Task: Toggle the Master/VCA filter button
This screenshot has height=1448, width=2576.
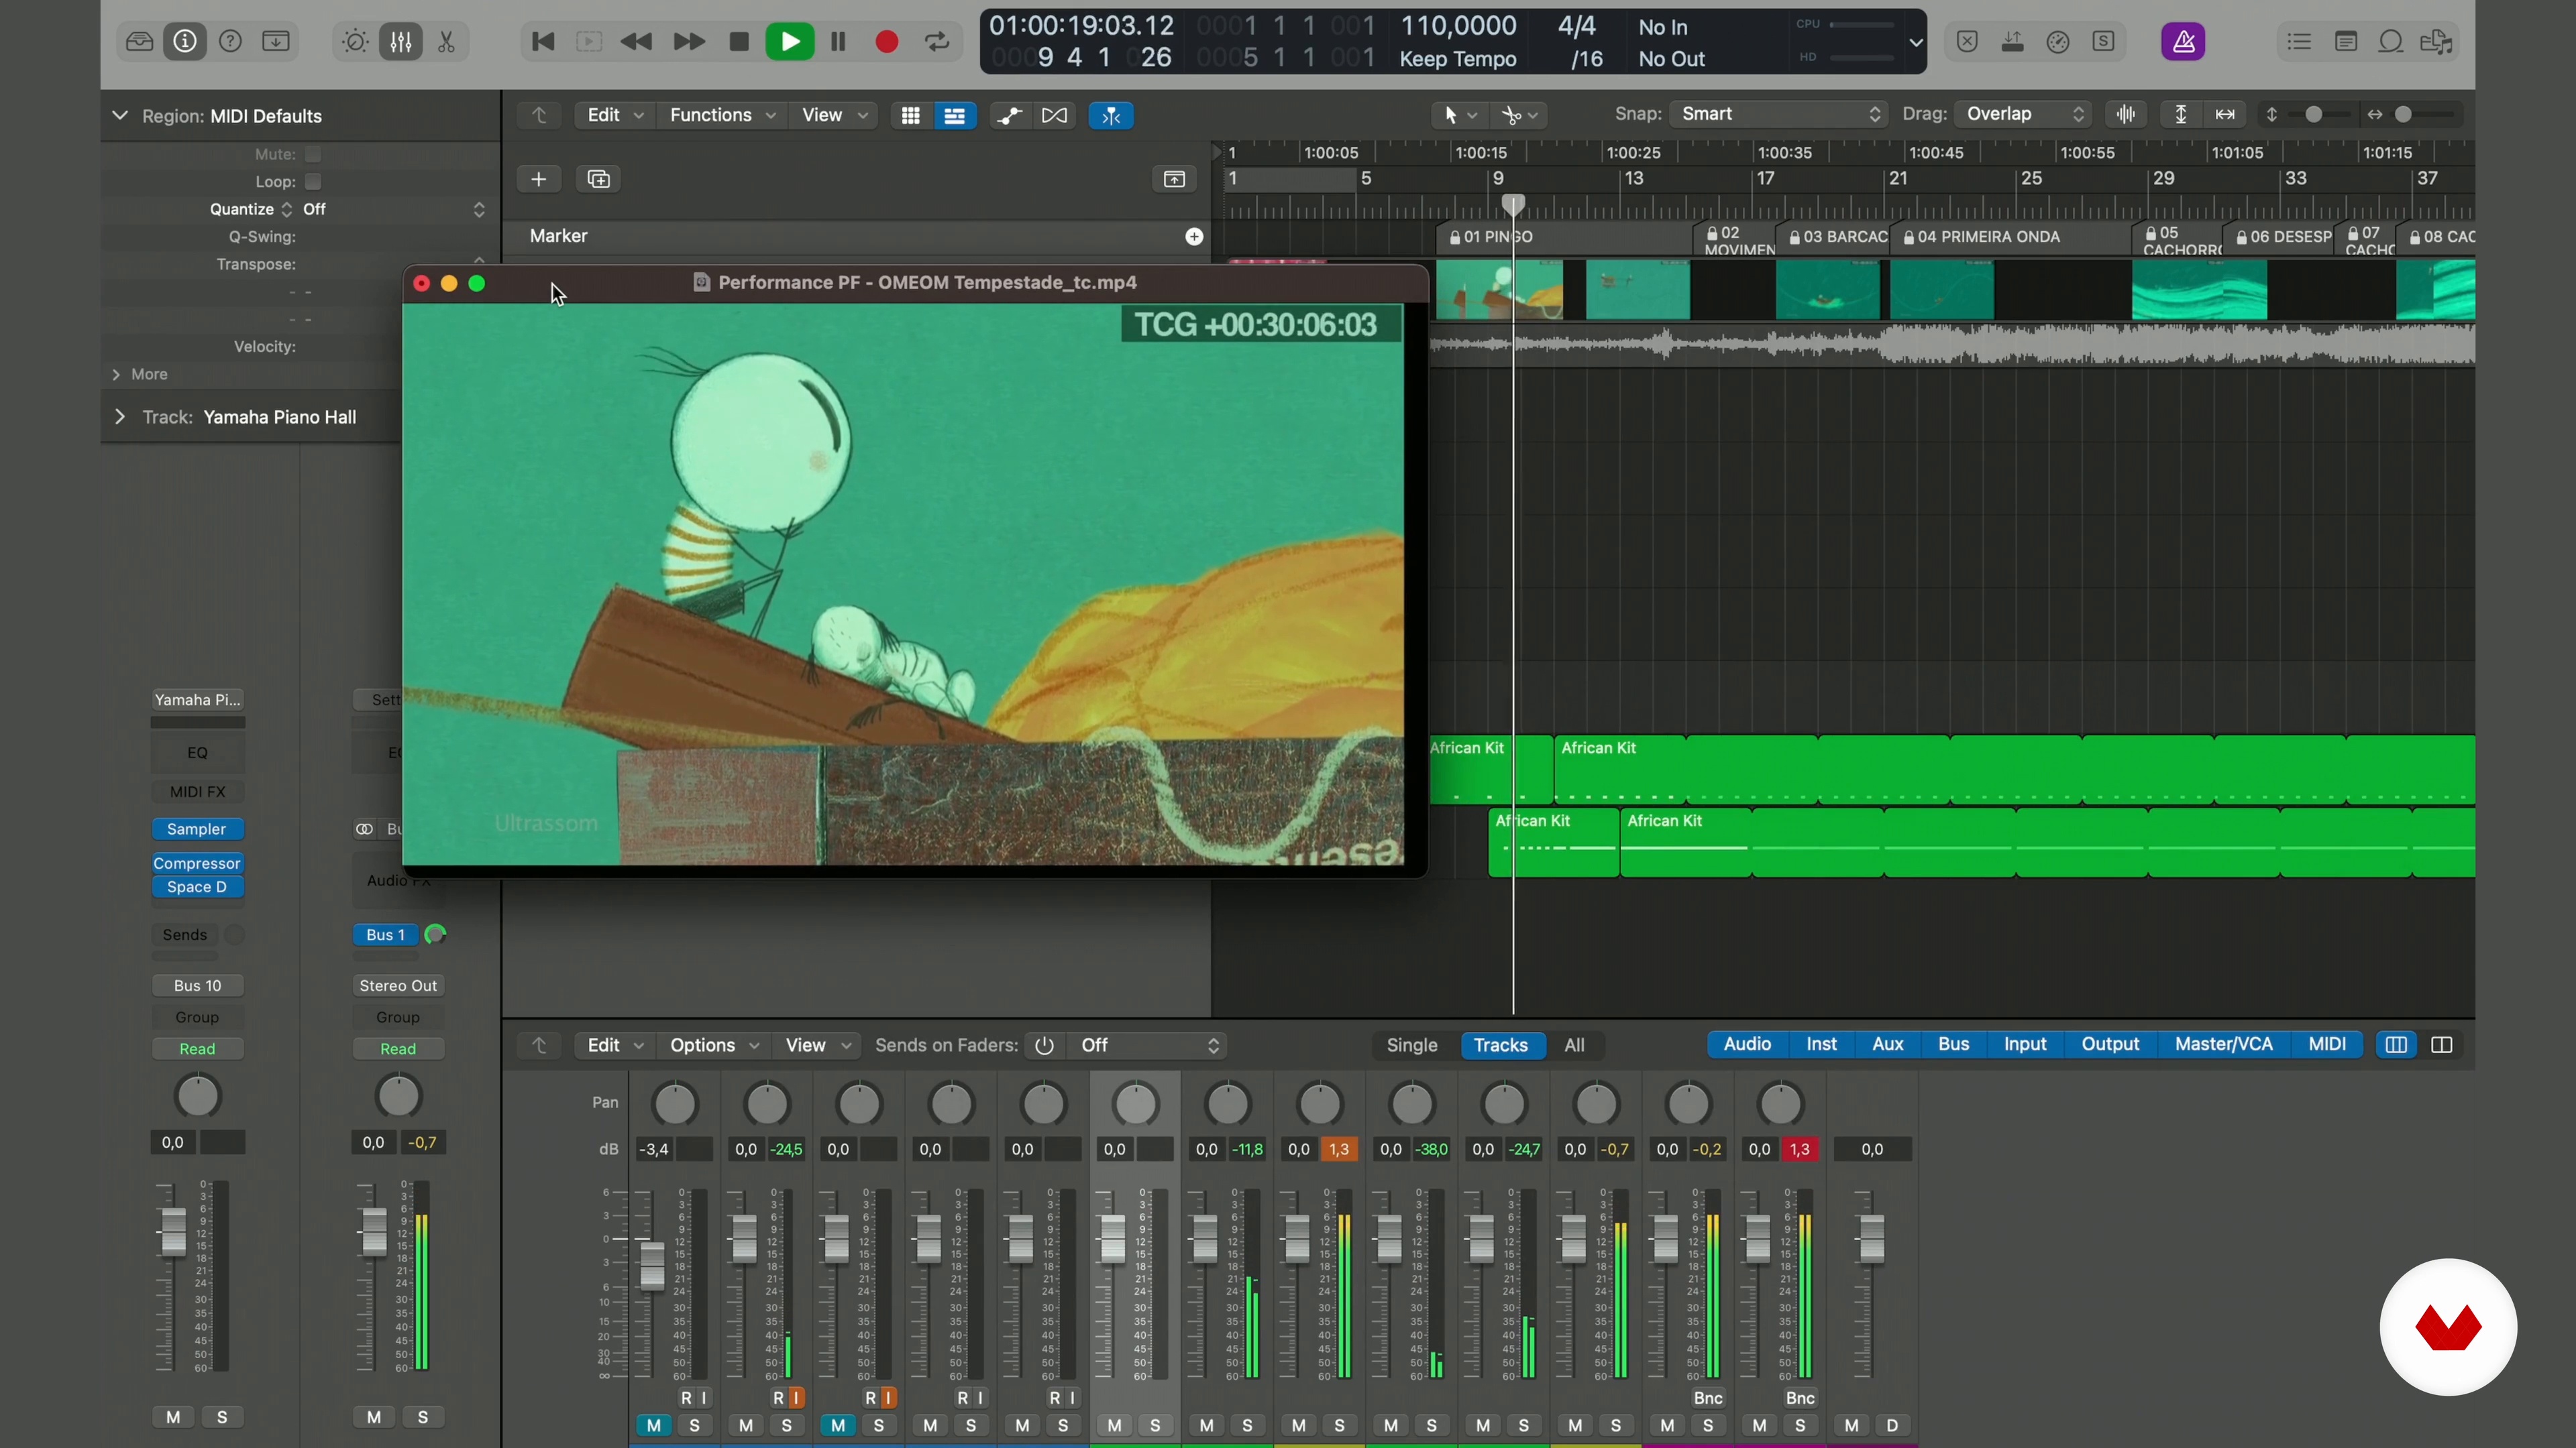Action: click(2223, 1044)
